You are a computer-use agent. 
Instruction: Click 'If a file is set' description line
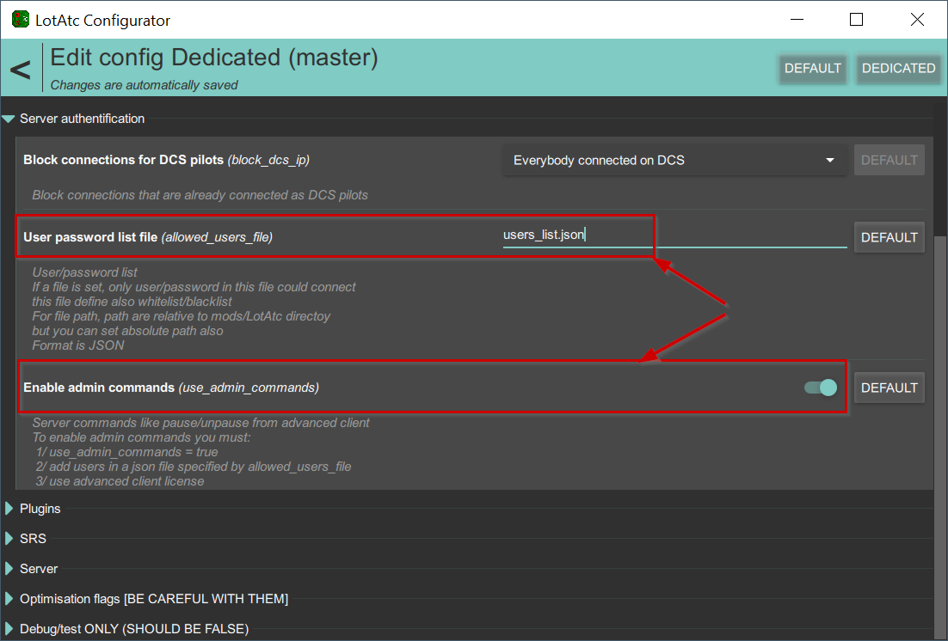click(194, 287)
